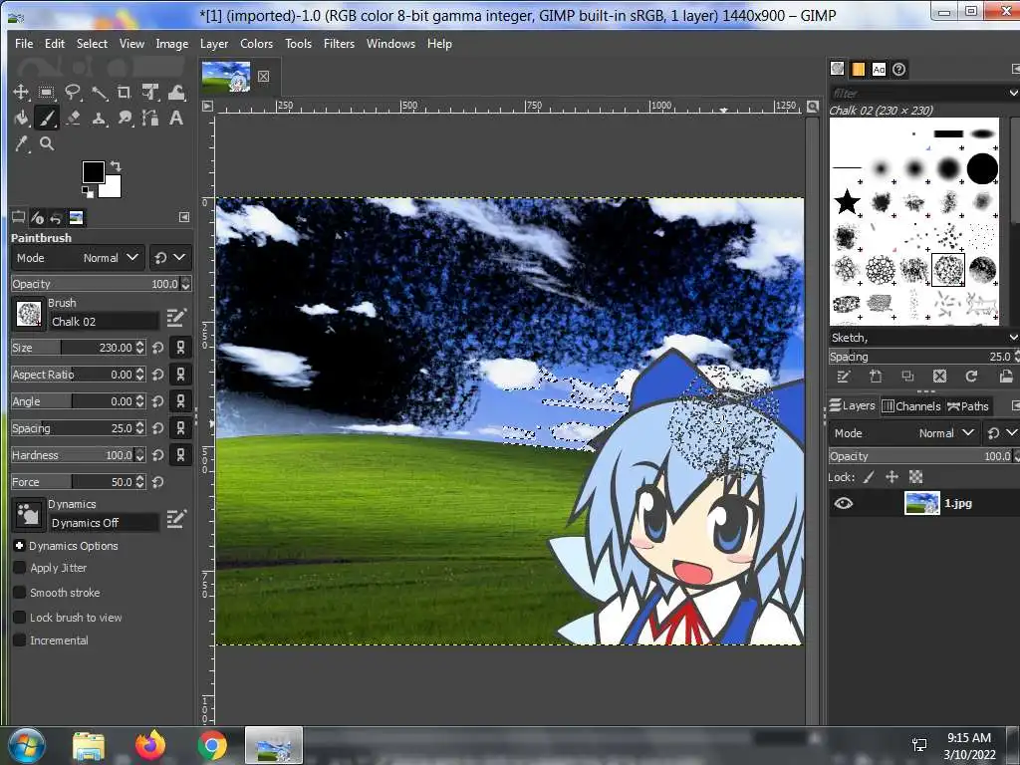
Task: Click brush preview button for Chalk 02
Action: point(28,314)
